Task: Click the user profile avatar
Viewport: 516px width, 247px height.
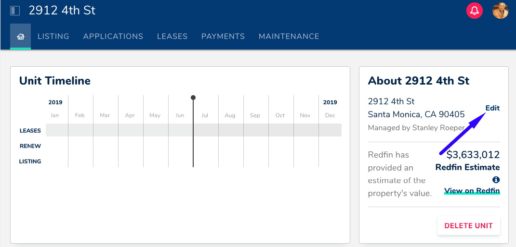Action: pos(500,11)
